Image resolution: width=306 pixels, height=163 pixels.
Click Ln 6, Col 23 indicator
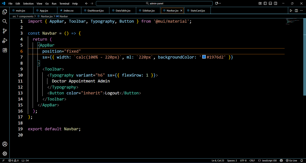[218, 160]
